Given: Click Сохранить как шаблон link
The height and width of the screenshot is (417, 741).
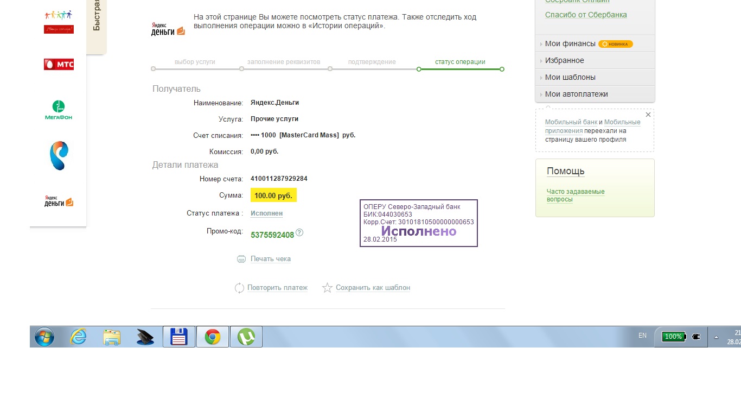Looking at the screenshot, I should coord(373,288).
